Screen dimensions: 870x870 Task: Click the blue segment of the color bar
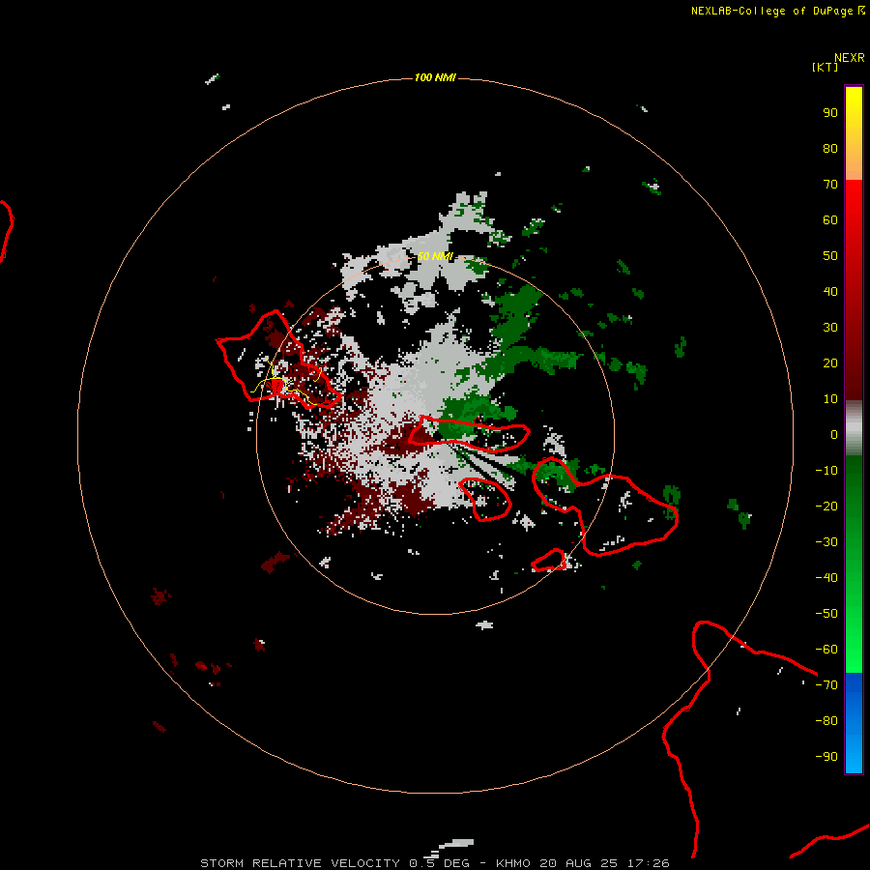pos(854,723)
